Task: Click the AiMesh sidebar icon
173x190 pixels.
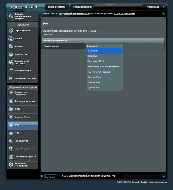Action: coord(11,39)
